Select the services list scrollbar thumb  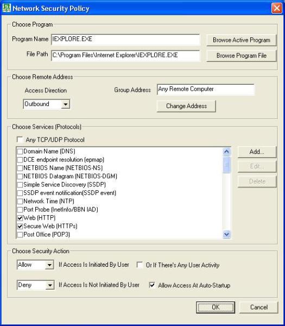[x=226, y=165]
